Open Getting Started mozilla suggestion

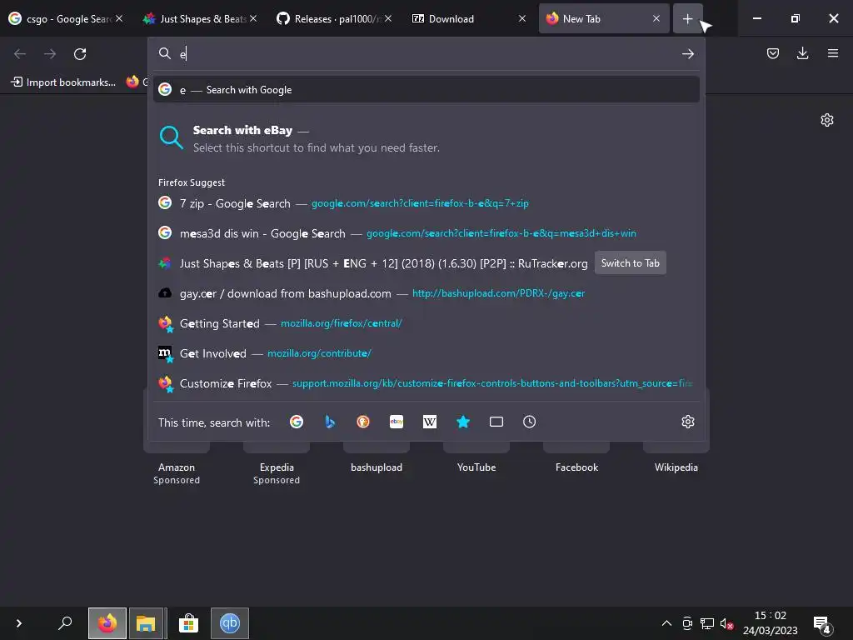[x=426, y=323]
